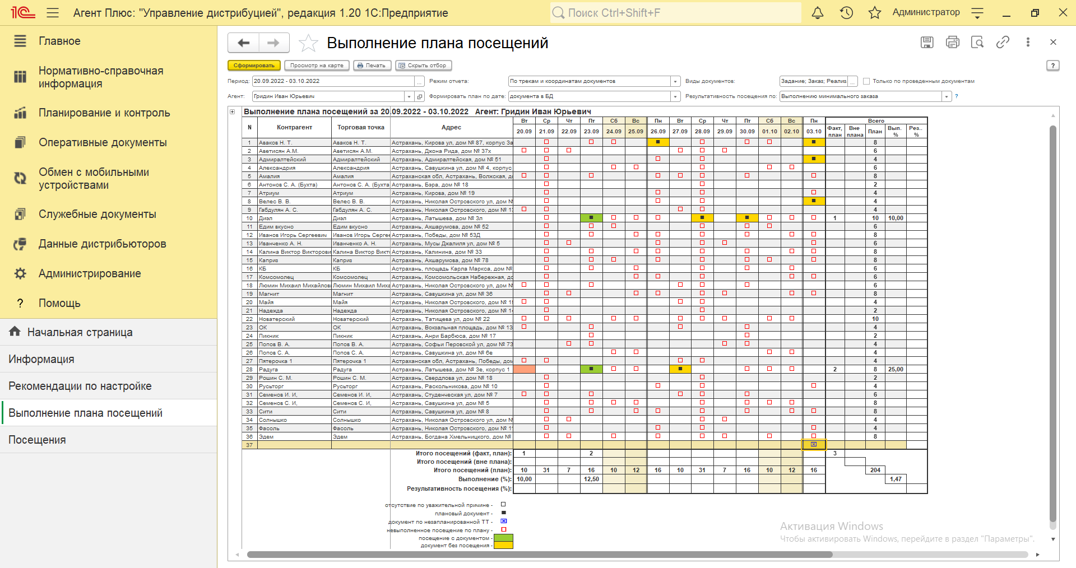The height and width of the screenshot is (568, 1076).
Task: Click the printer icon in the top-right toolbar
Action: point(952,42)
